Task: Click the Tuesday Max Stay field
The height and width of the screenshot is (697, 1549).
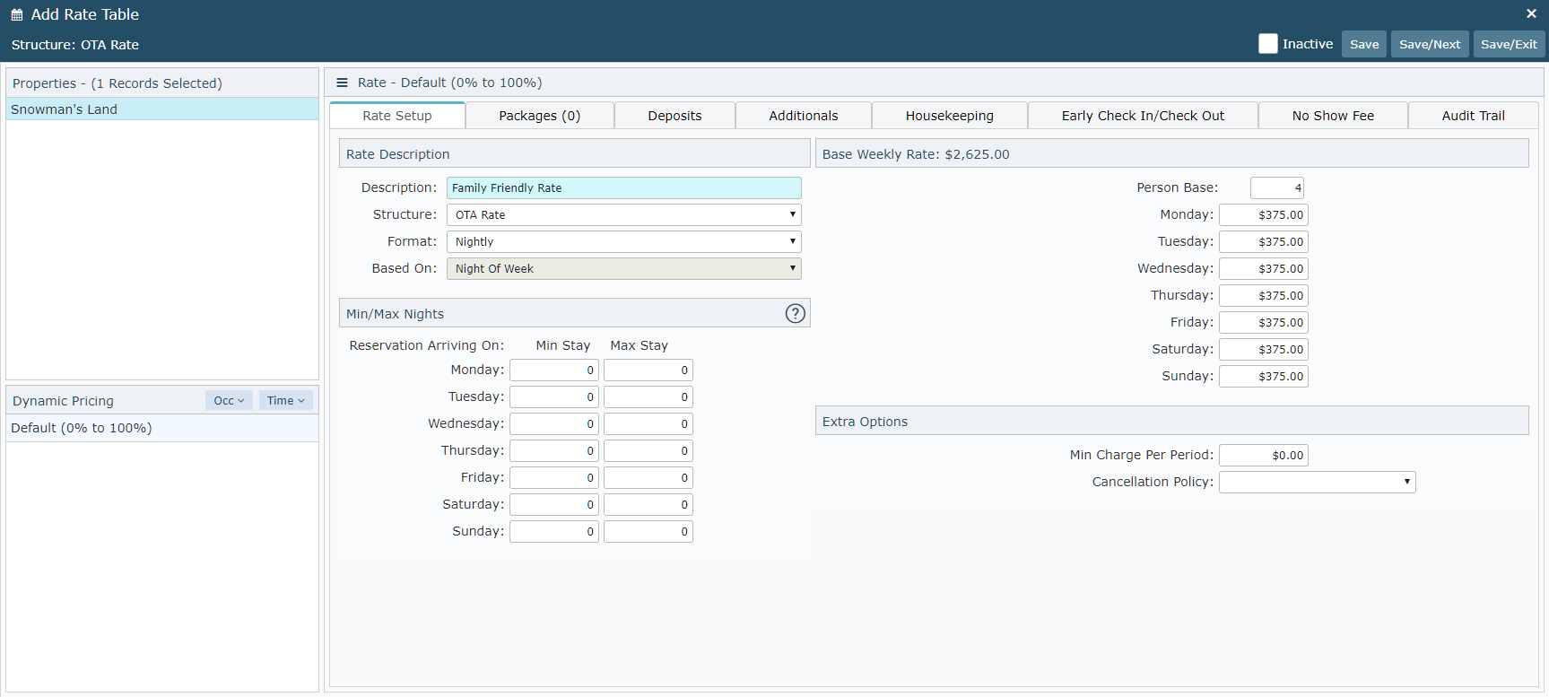Action: [648, 396]
